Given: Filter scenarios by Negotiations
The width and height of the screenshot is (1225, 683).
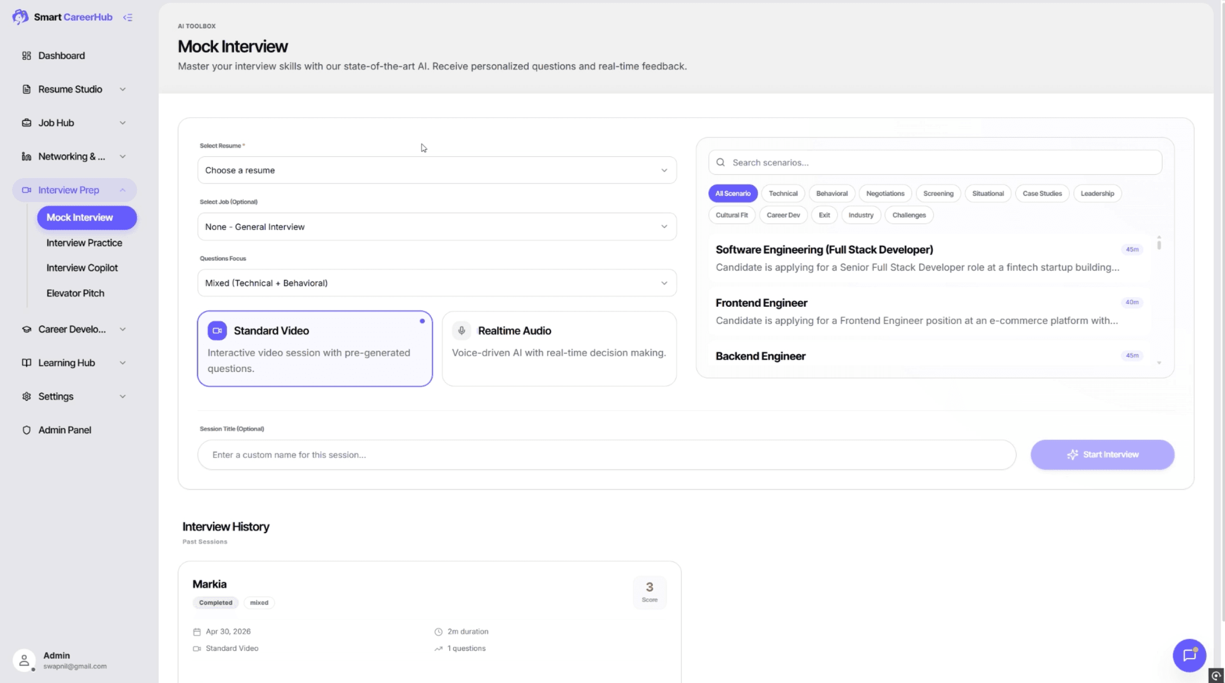Looking at the screenshot, I should point(885,193).
